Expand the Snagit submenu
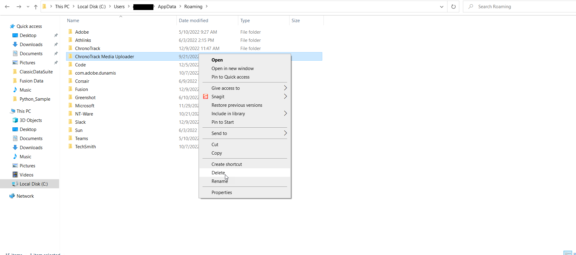Viewport: 576px width, 255px height. (x=245, y=97)
